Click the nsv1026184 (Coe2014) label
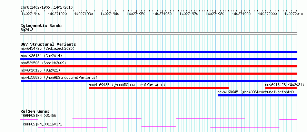The width and height of the screenshot is (307, 132). tap(41, 56)
